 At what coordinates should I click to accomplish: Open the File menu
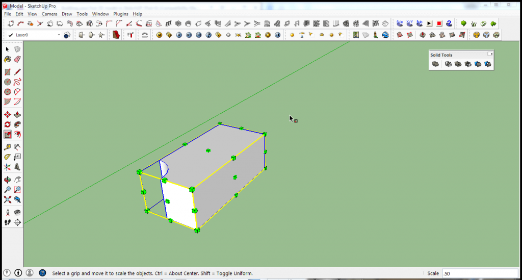click(7, 14)
